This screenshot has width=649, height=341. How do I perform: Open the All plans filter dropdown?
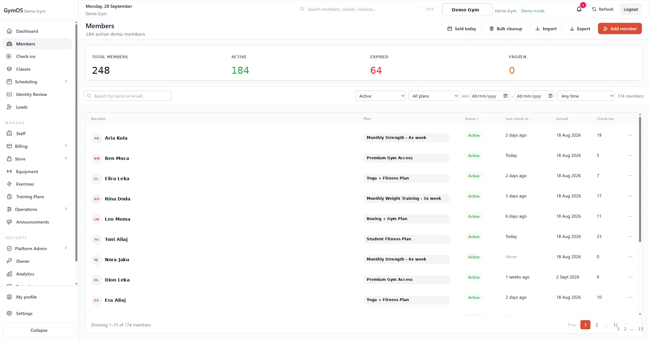tap(434, 96)
